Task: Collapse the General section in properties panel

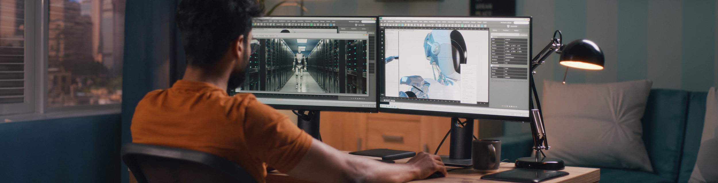Action: point(492,37)
